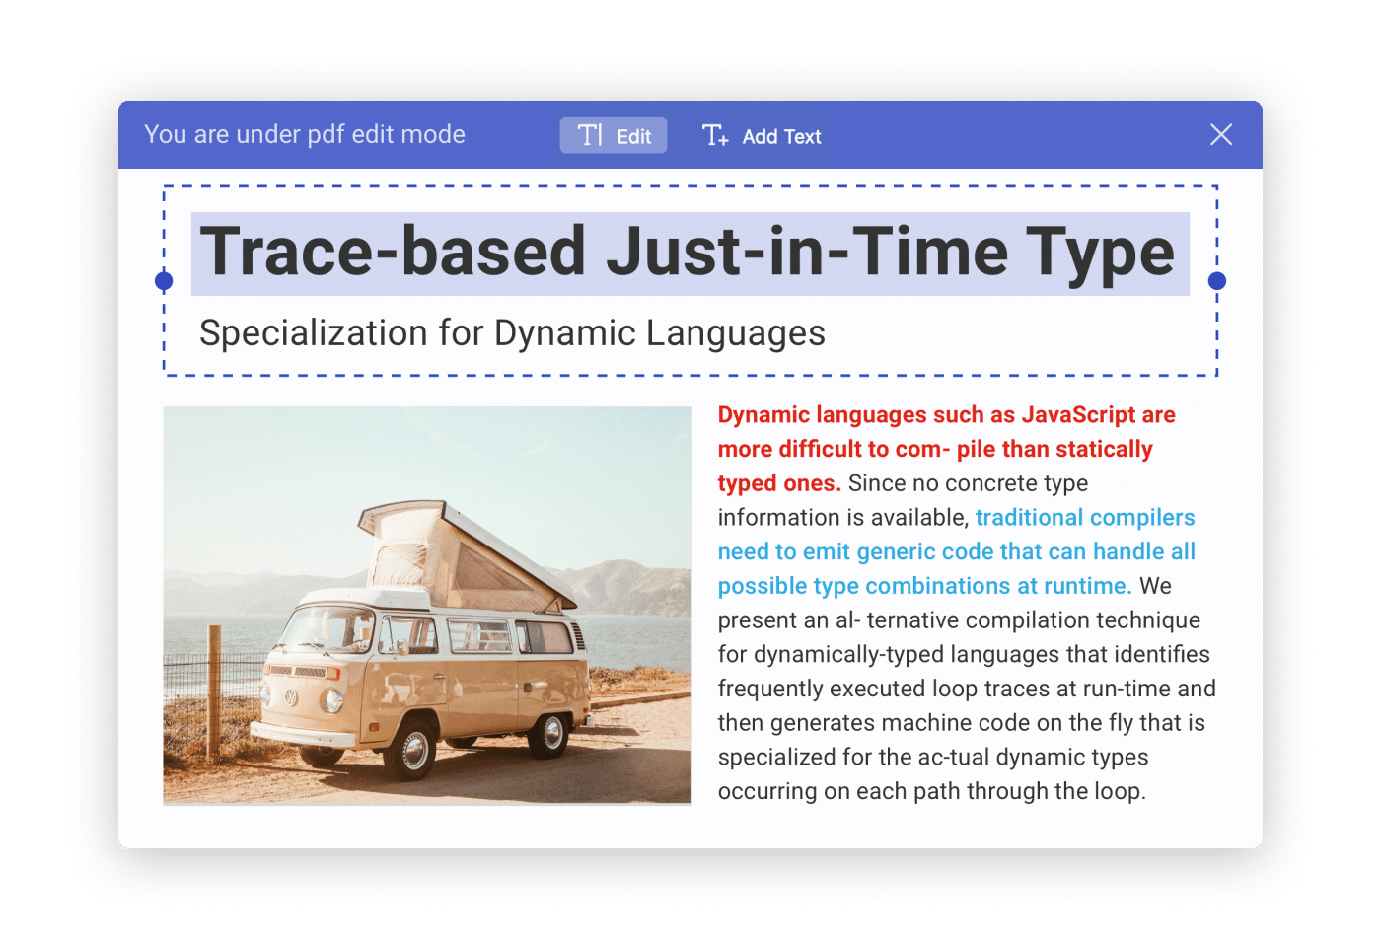Click the Edit text-cursor icon
This screenshot has height=947, width=1381.
[591, 135]
